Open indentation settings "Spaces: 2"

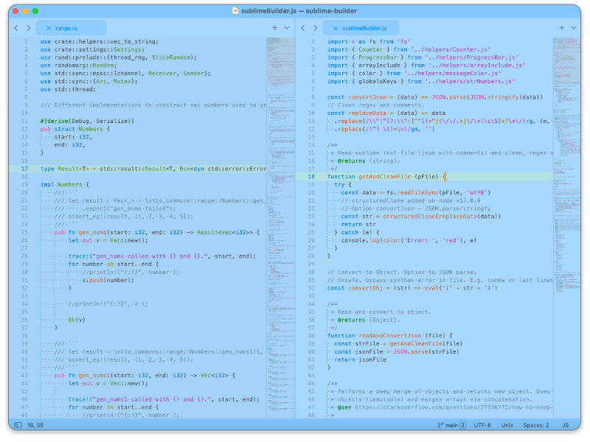pos(536,425)
